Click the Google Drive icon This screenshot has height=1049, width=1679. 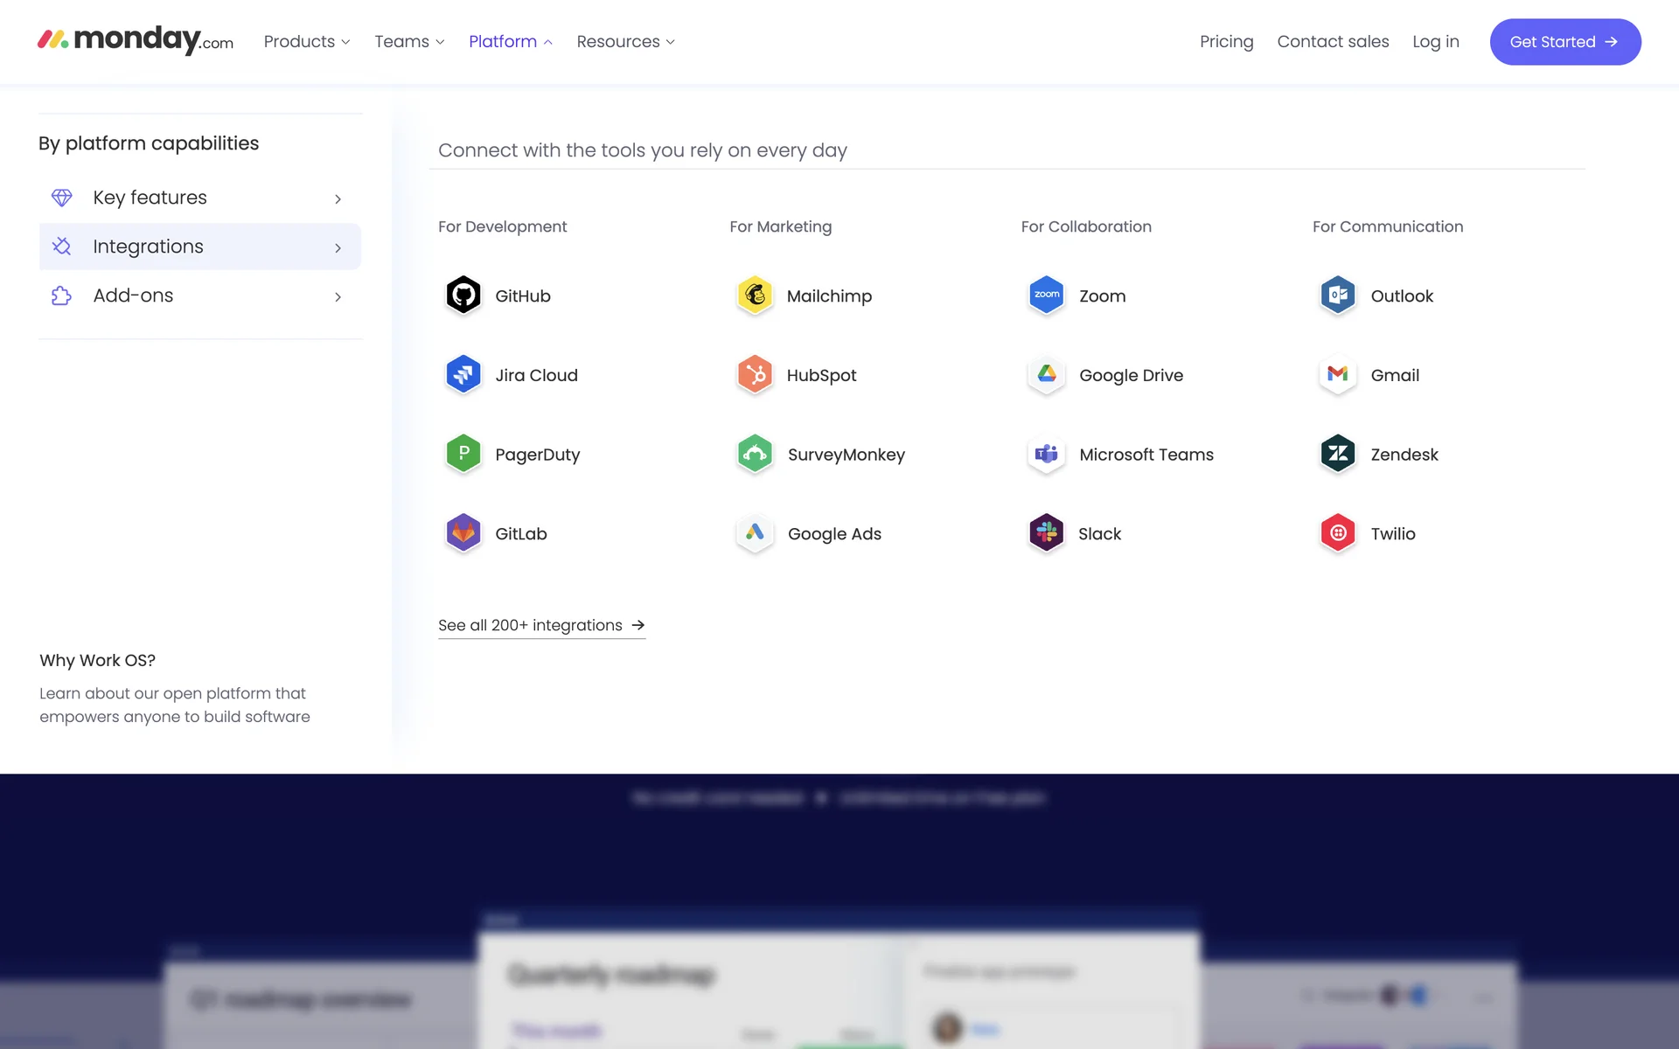click(1046, 375)
